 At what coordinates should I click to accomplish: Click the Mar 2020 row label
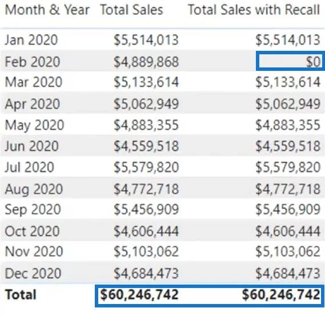point(33,82)
